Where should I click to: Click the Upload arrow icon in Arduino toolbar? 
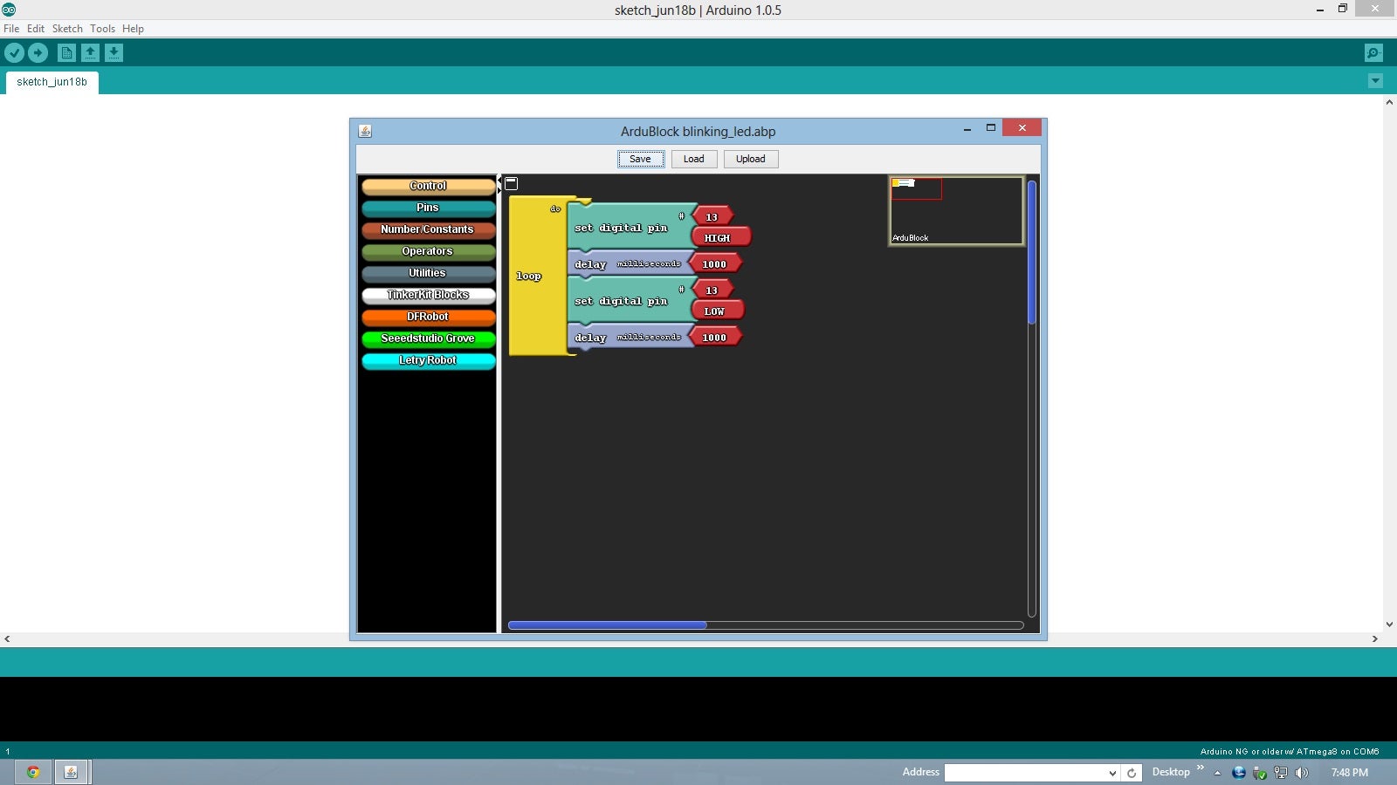38,52
